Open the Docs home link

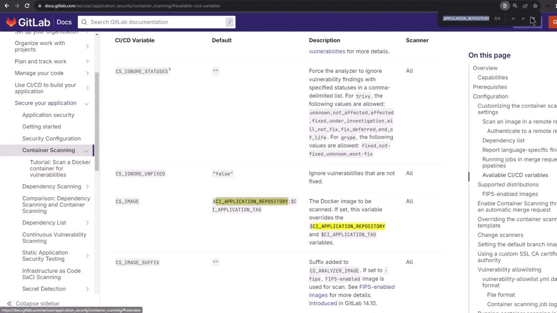tap(64, 22)
